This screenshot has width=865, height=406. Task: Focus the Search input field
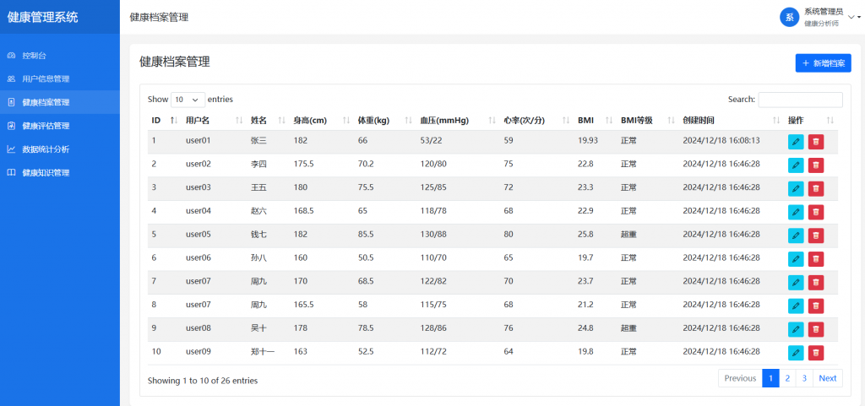pos(801,100)
